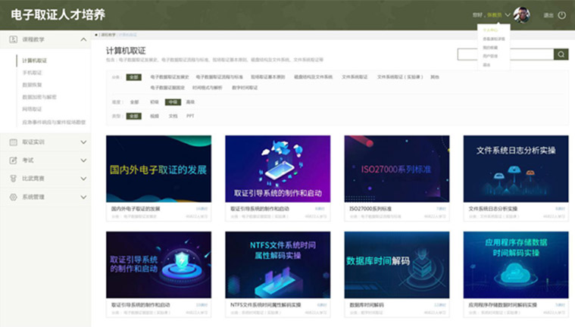Select 数据恢复 in the sidebar

pos(33,85)
